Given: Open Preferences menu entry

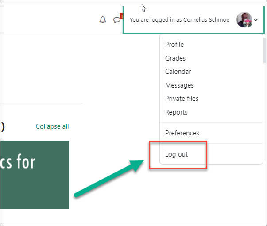Looking at the screenshot, I should click(182, 133).
